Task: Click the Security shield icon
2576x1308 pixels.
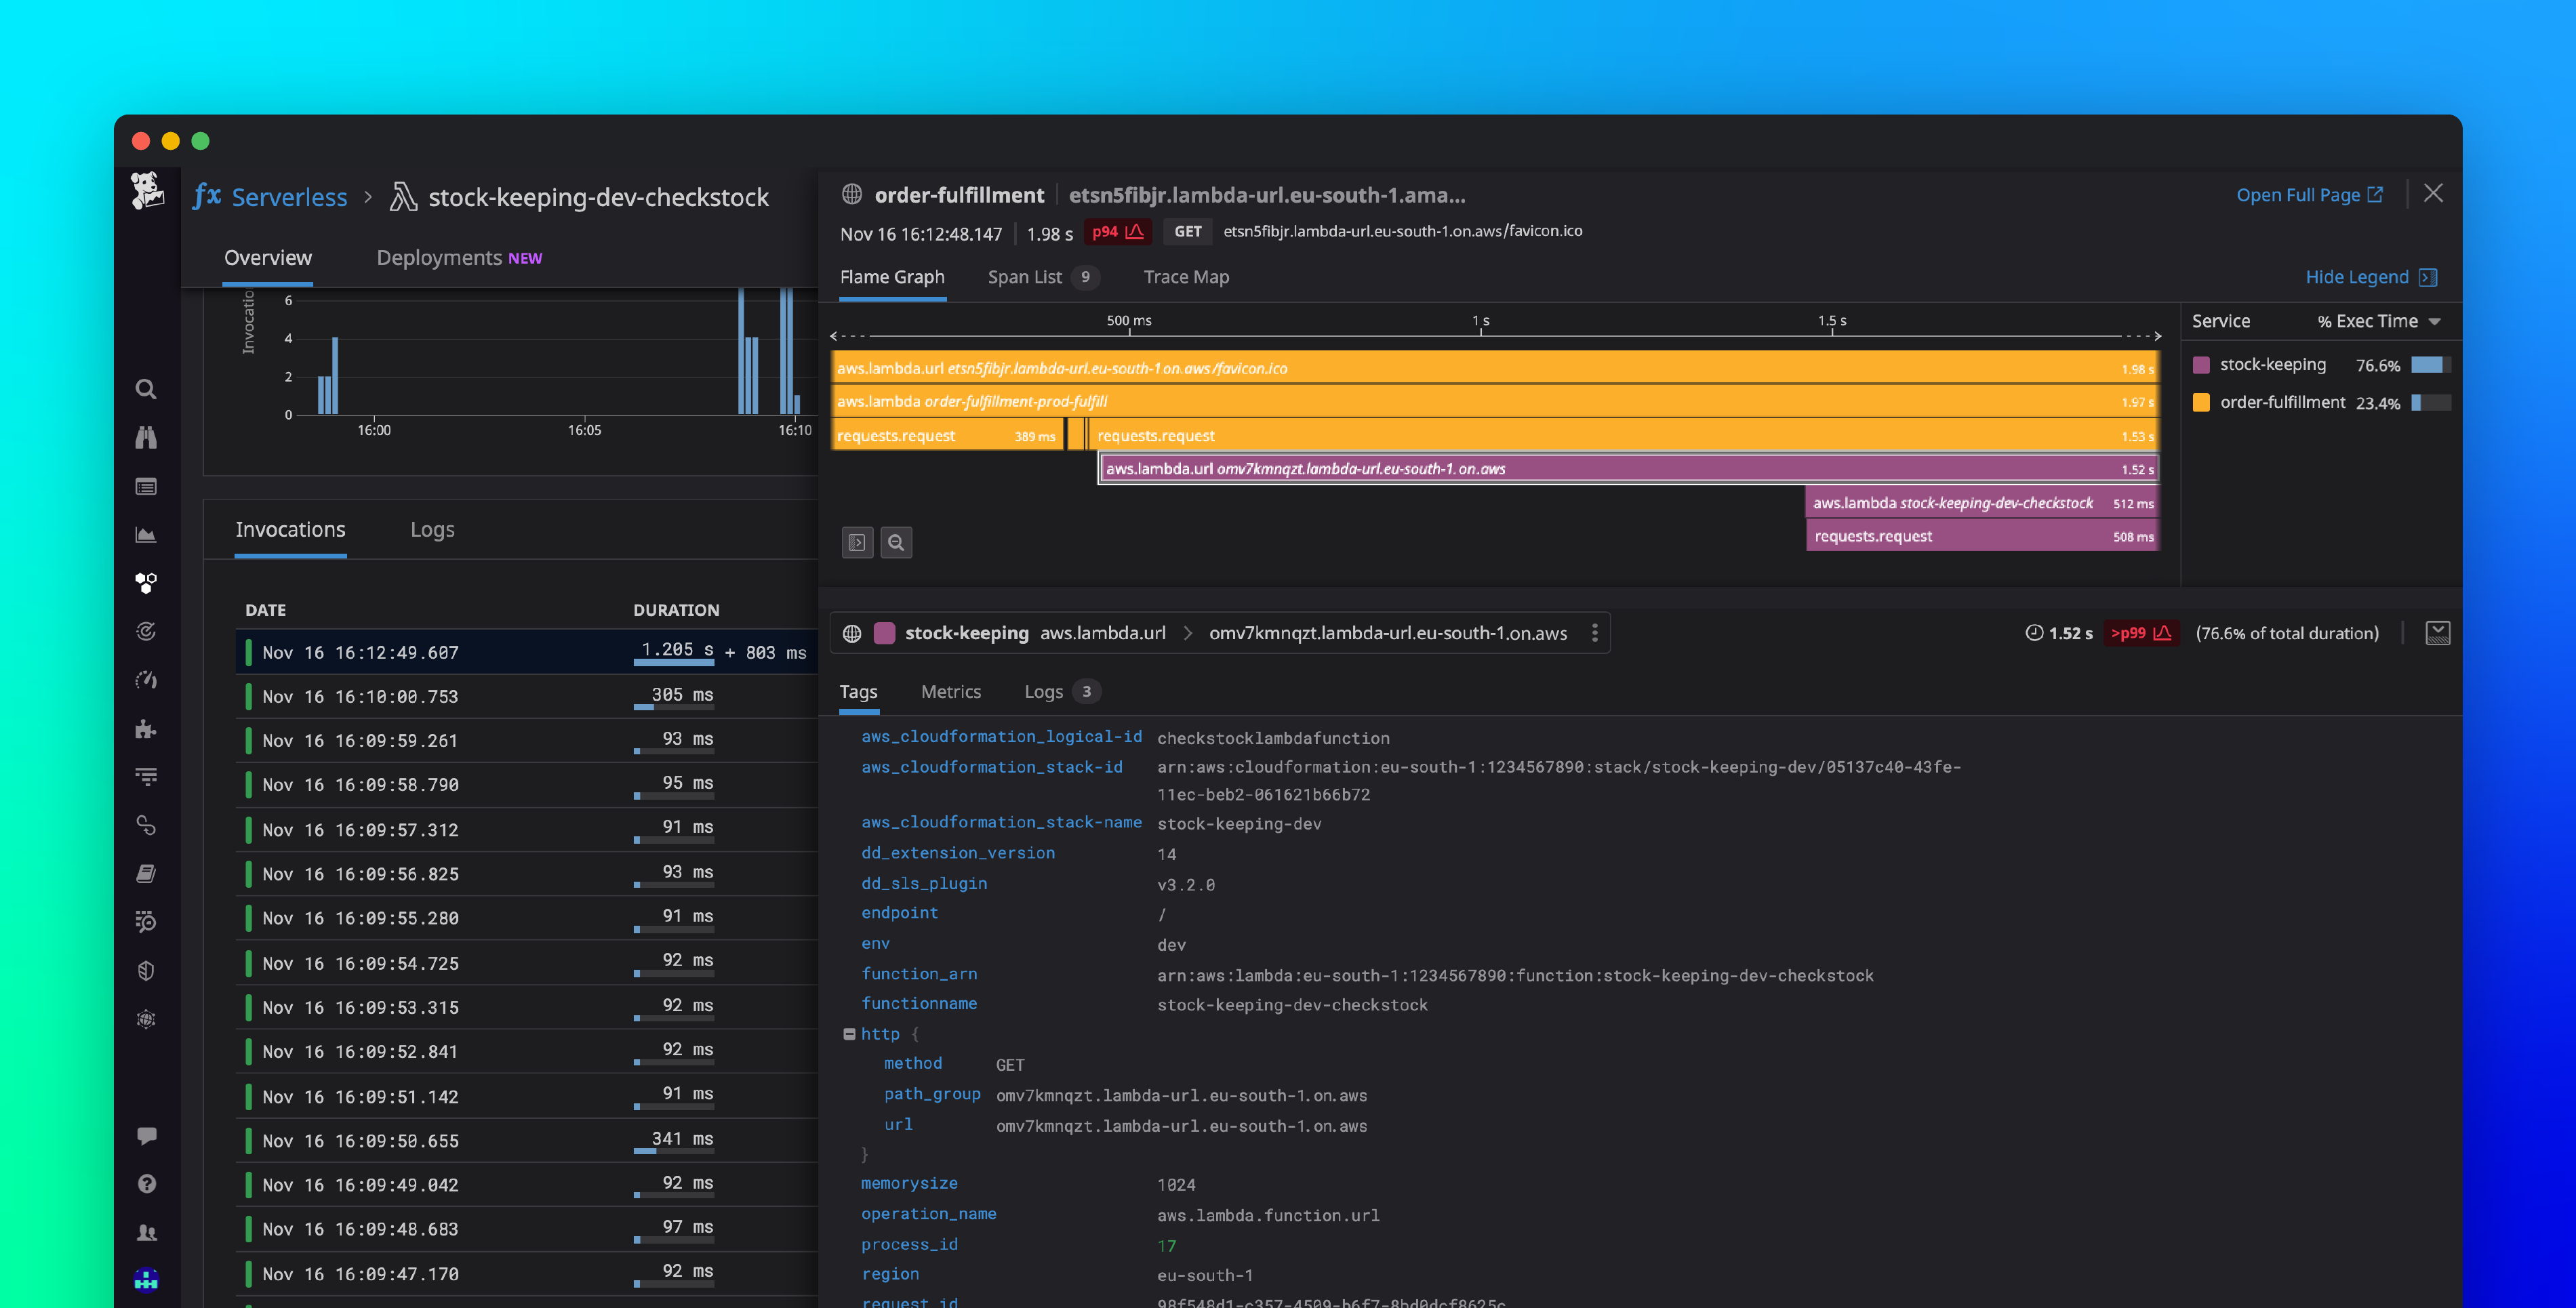Action: pos(146,969)
